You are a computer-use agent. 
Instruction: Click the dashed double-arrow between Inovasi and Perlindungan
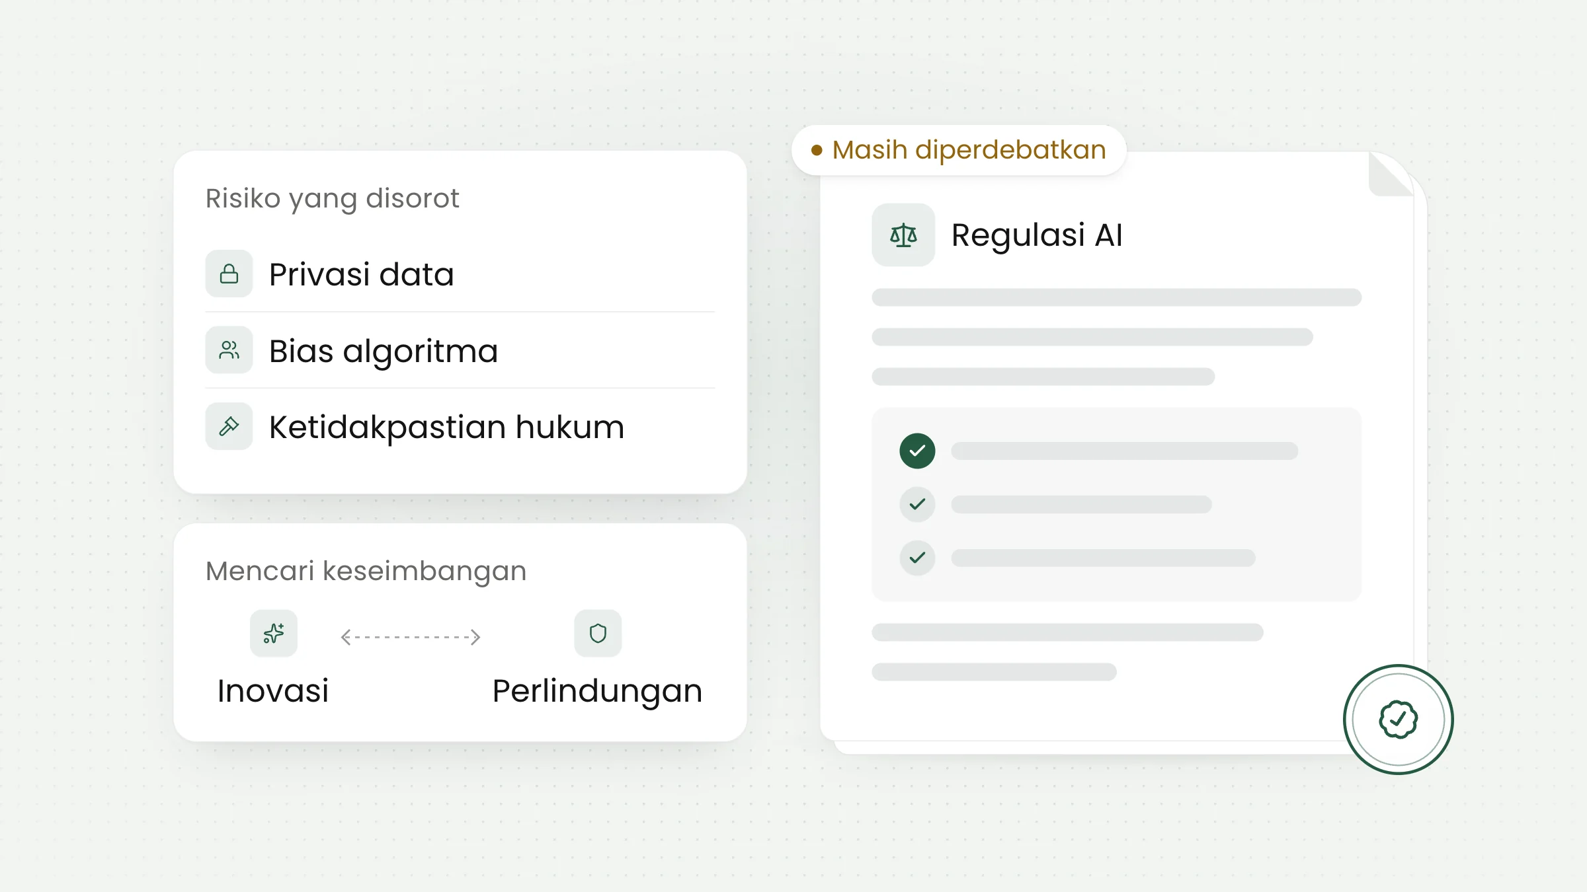click(410, 637)
